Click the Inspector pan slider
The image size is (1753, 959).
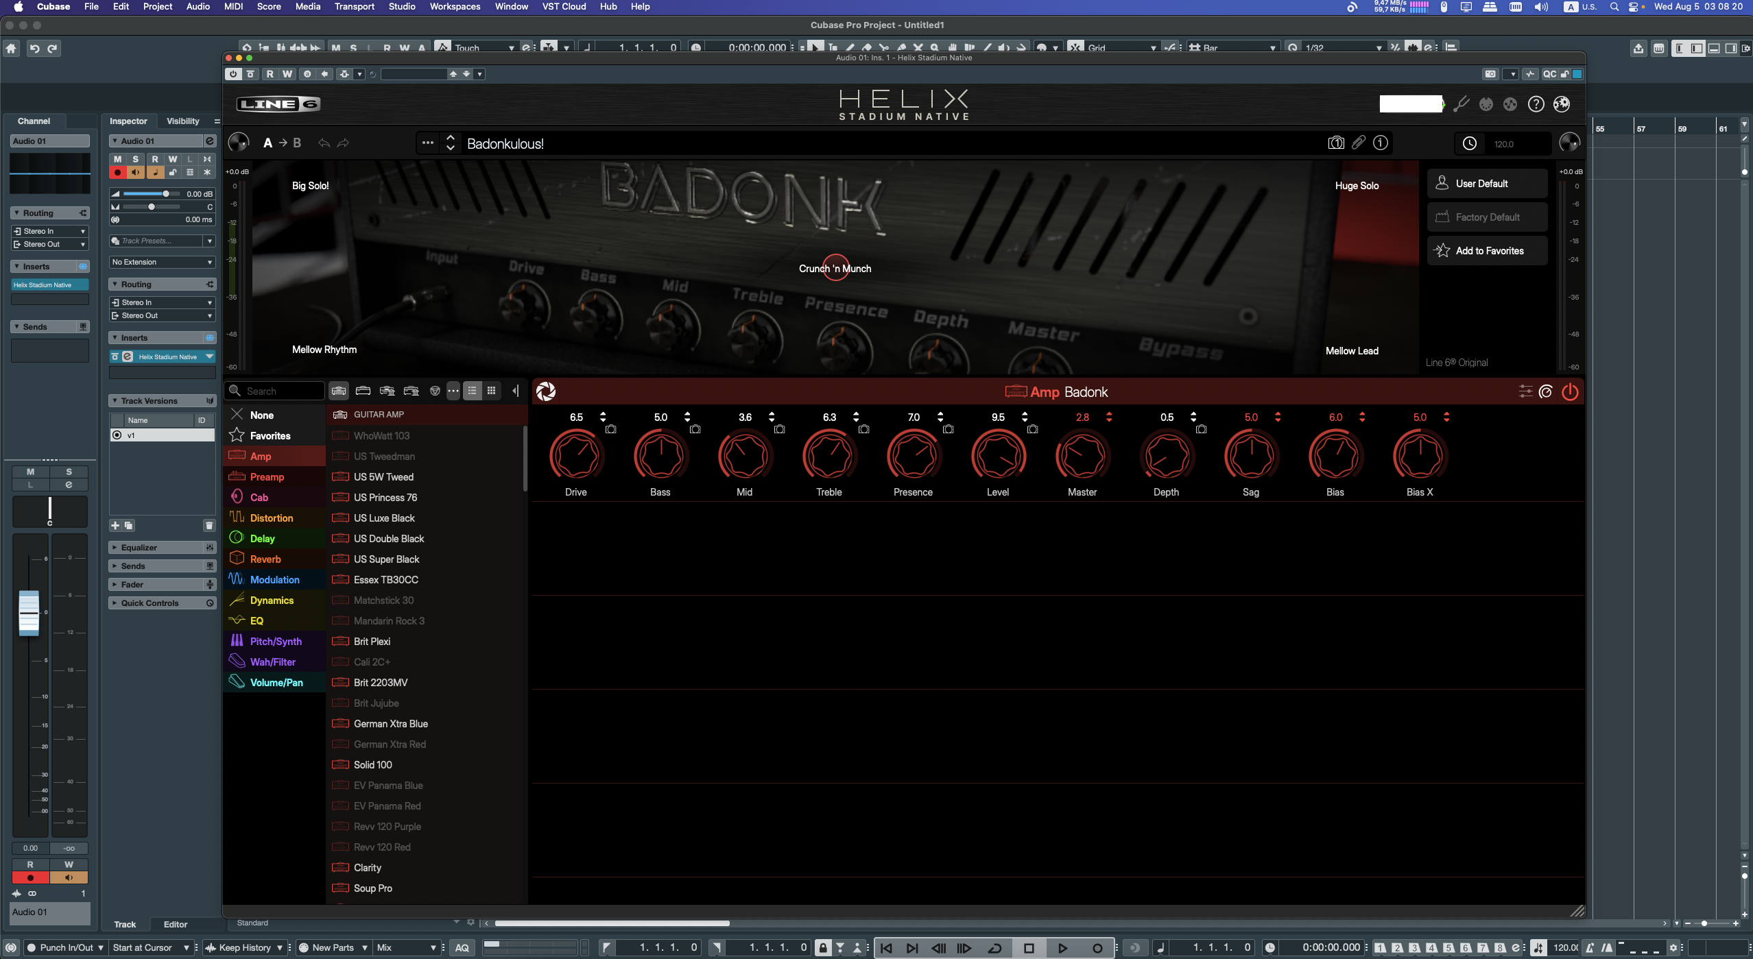(x=151, y=207)
